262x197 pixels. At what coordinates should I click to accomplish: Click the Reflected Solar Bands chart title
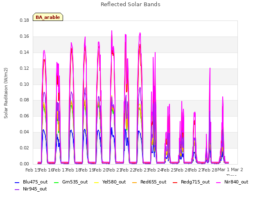click(x=130, y=5)
